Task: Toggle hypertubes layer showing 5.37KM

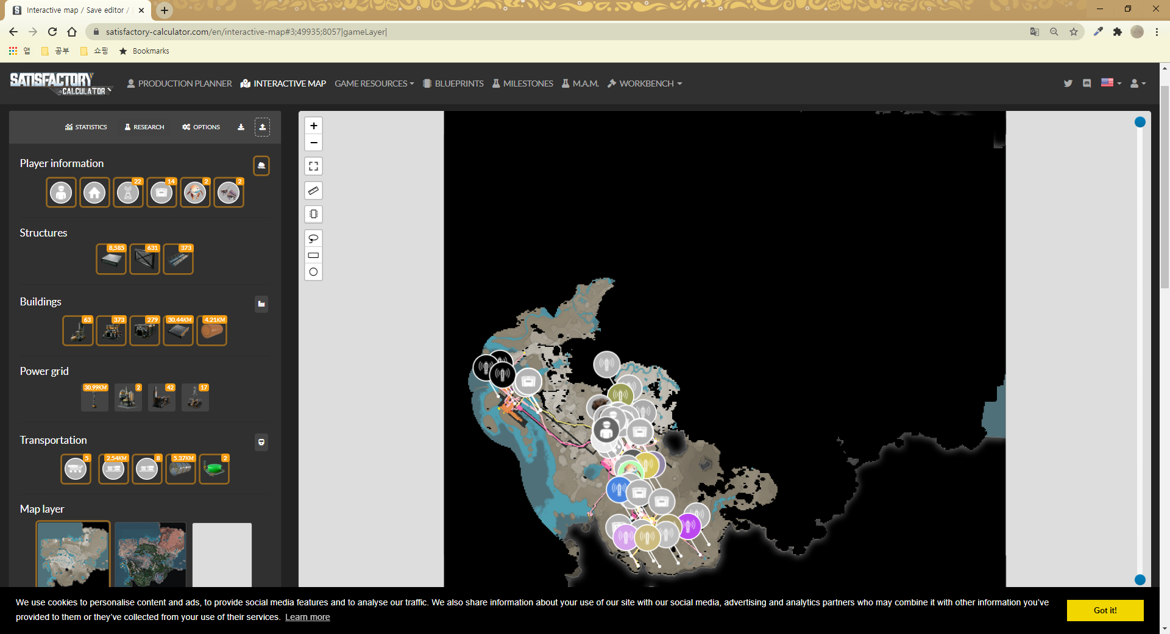Action: click(181, 469)
